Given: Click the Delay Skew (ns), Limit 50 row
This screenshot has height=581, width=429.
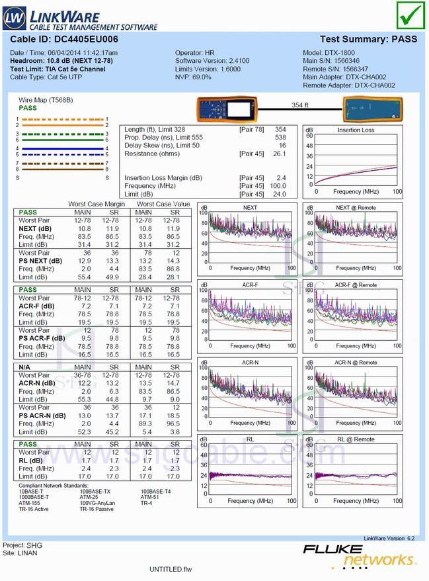Looking at the screenshot, I should pyautogui.click(x=205, y=146).
